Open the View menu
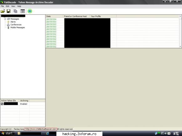This screenshot has width=182, height=136. coord(13,6)
